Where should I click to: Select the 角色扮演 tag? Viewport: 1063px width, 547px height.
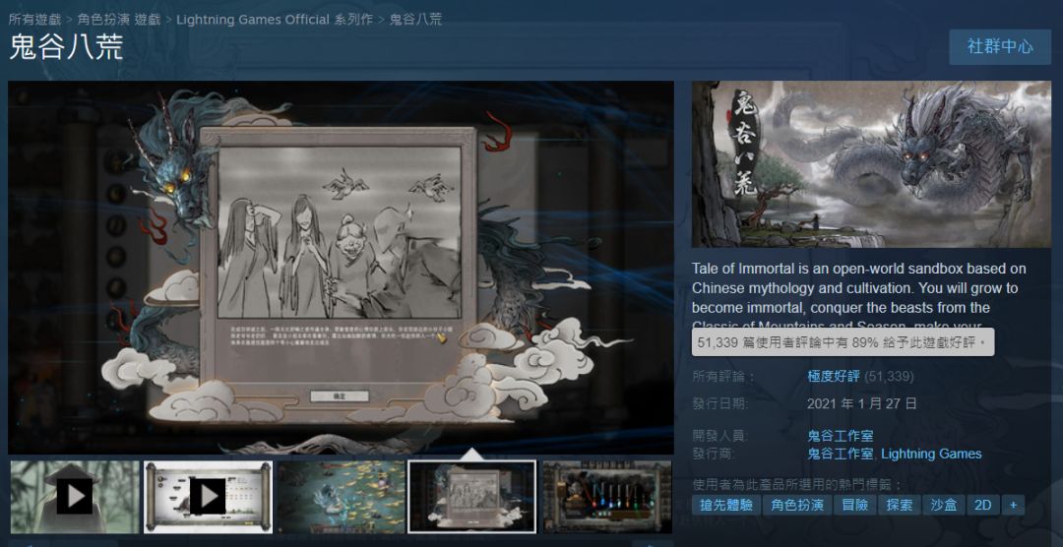point(797,505)
